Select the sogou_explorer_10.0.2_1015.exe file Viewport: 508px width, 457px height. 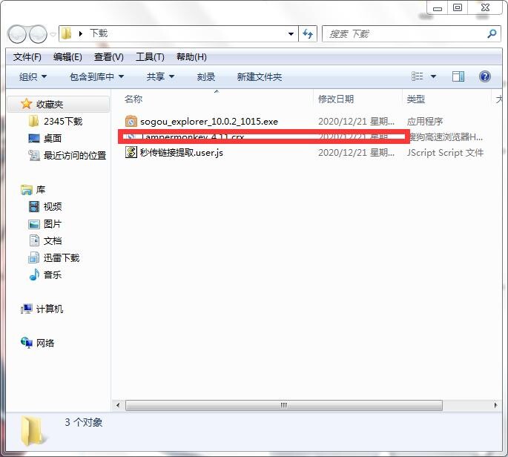click(x=208, y=121)
